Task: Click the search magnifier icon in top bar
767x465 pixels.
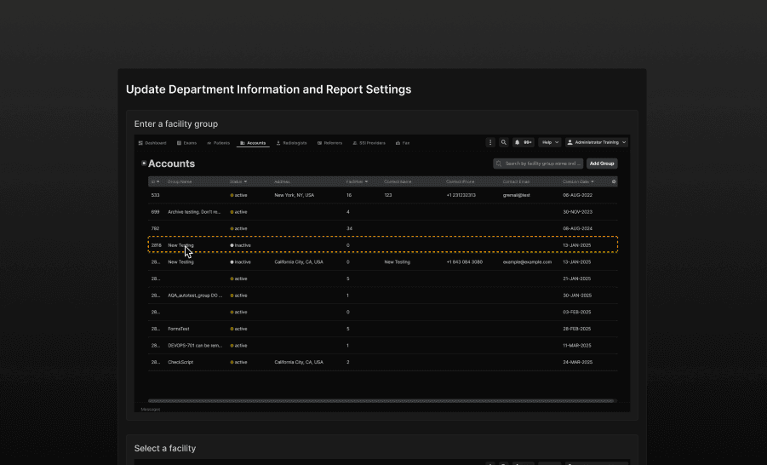Action: click(x=503, y=142)
